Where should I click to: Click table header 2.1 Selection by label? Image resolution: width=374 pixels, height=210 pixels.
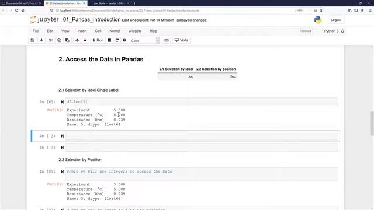click(x=176, y=69)
